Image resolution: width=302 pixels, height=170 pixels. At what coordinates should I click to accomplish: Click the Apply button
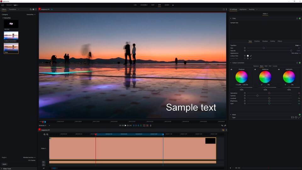coord(4,164)
